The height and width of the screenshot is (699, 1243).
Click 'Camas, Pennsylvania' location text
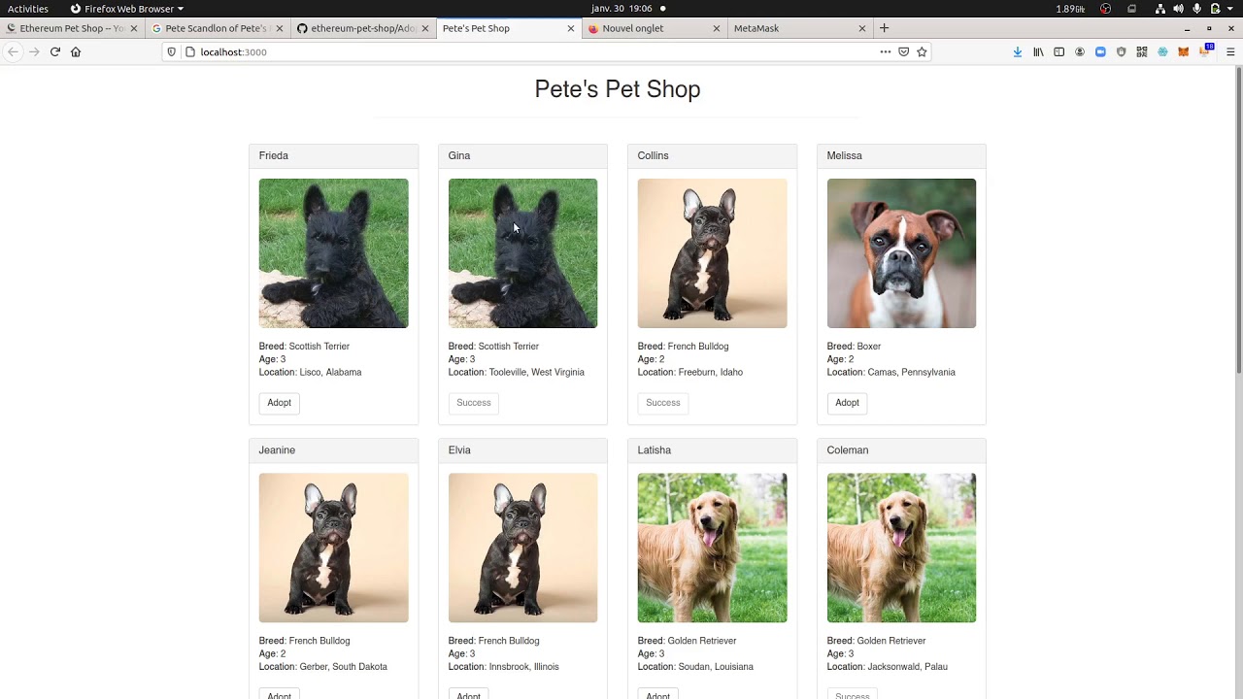pos(911,373)
